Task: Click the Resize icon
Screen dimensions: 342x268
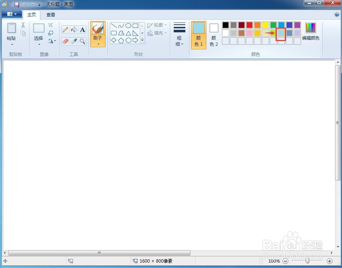Action: pos(51,33)
